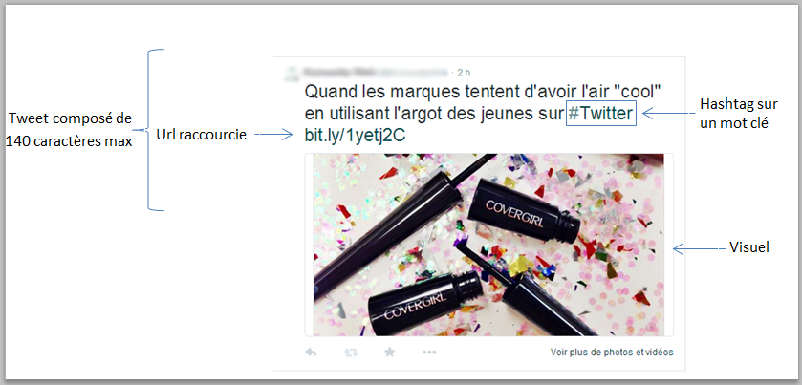The image size is (802, 385).
Task: Select the 'Hashtag sur un mot clé' annotation
Action: pos(739,114)
